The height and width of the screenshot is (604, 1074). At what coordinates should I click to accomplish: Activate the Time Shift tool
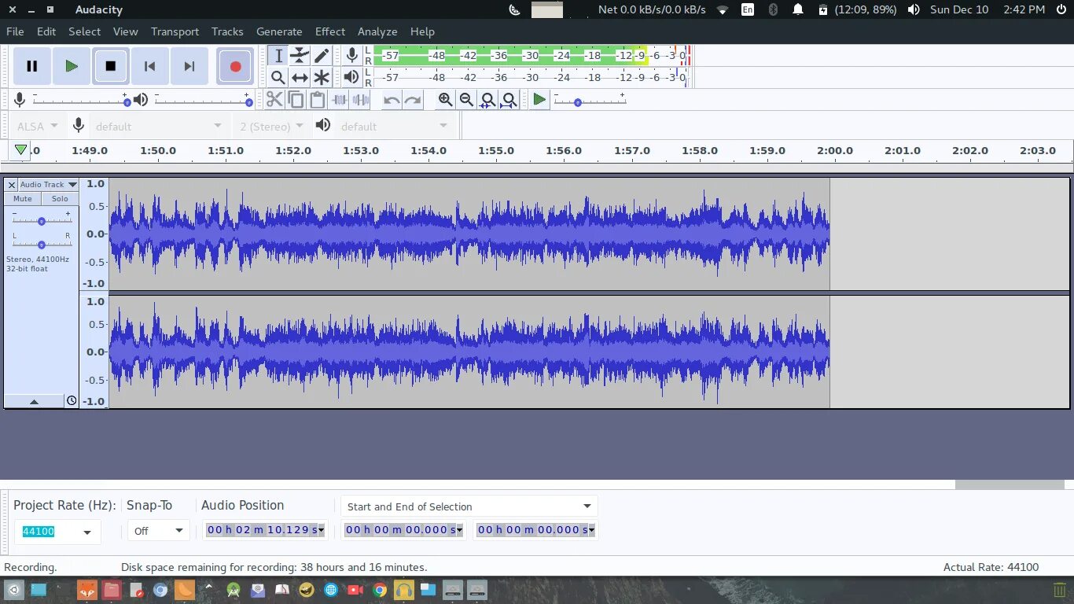[300, 77]
